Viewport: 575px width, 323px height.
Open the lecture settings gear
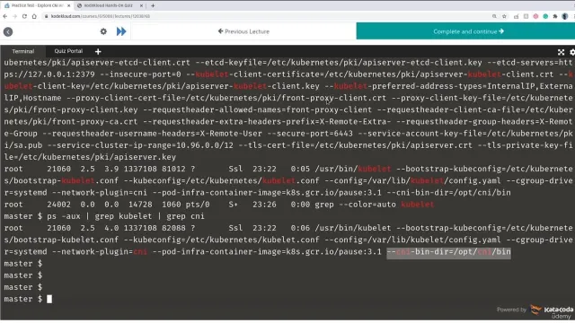pos(103,31)
